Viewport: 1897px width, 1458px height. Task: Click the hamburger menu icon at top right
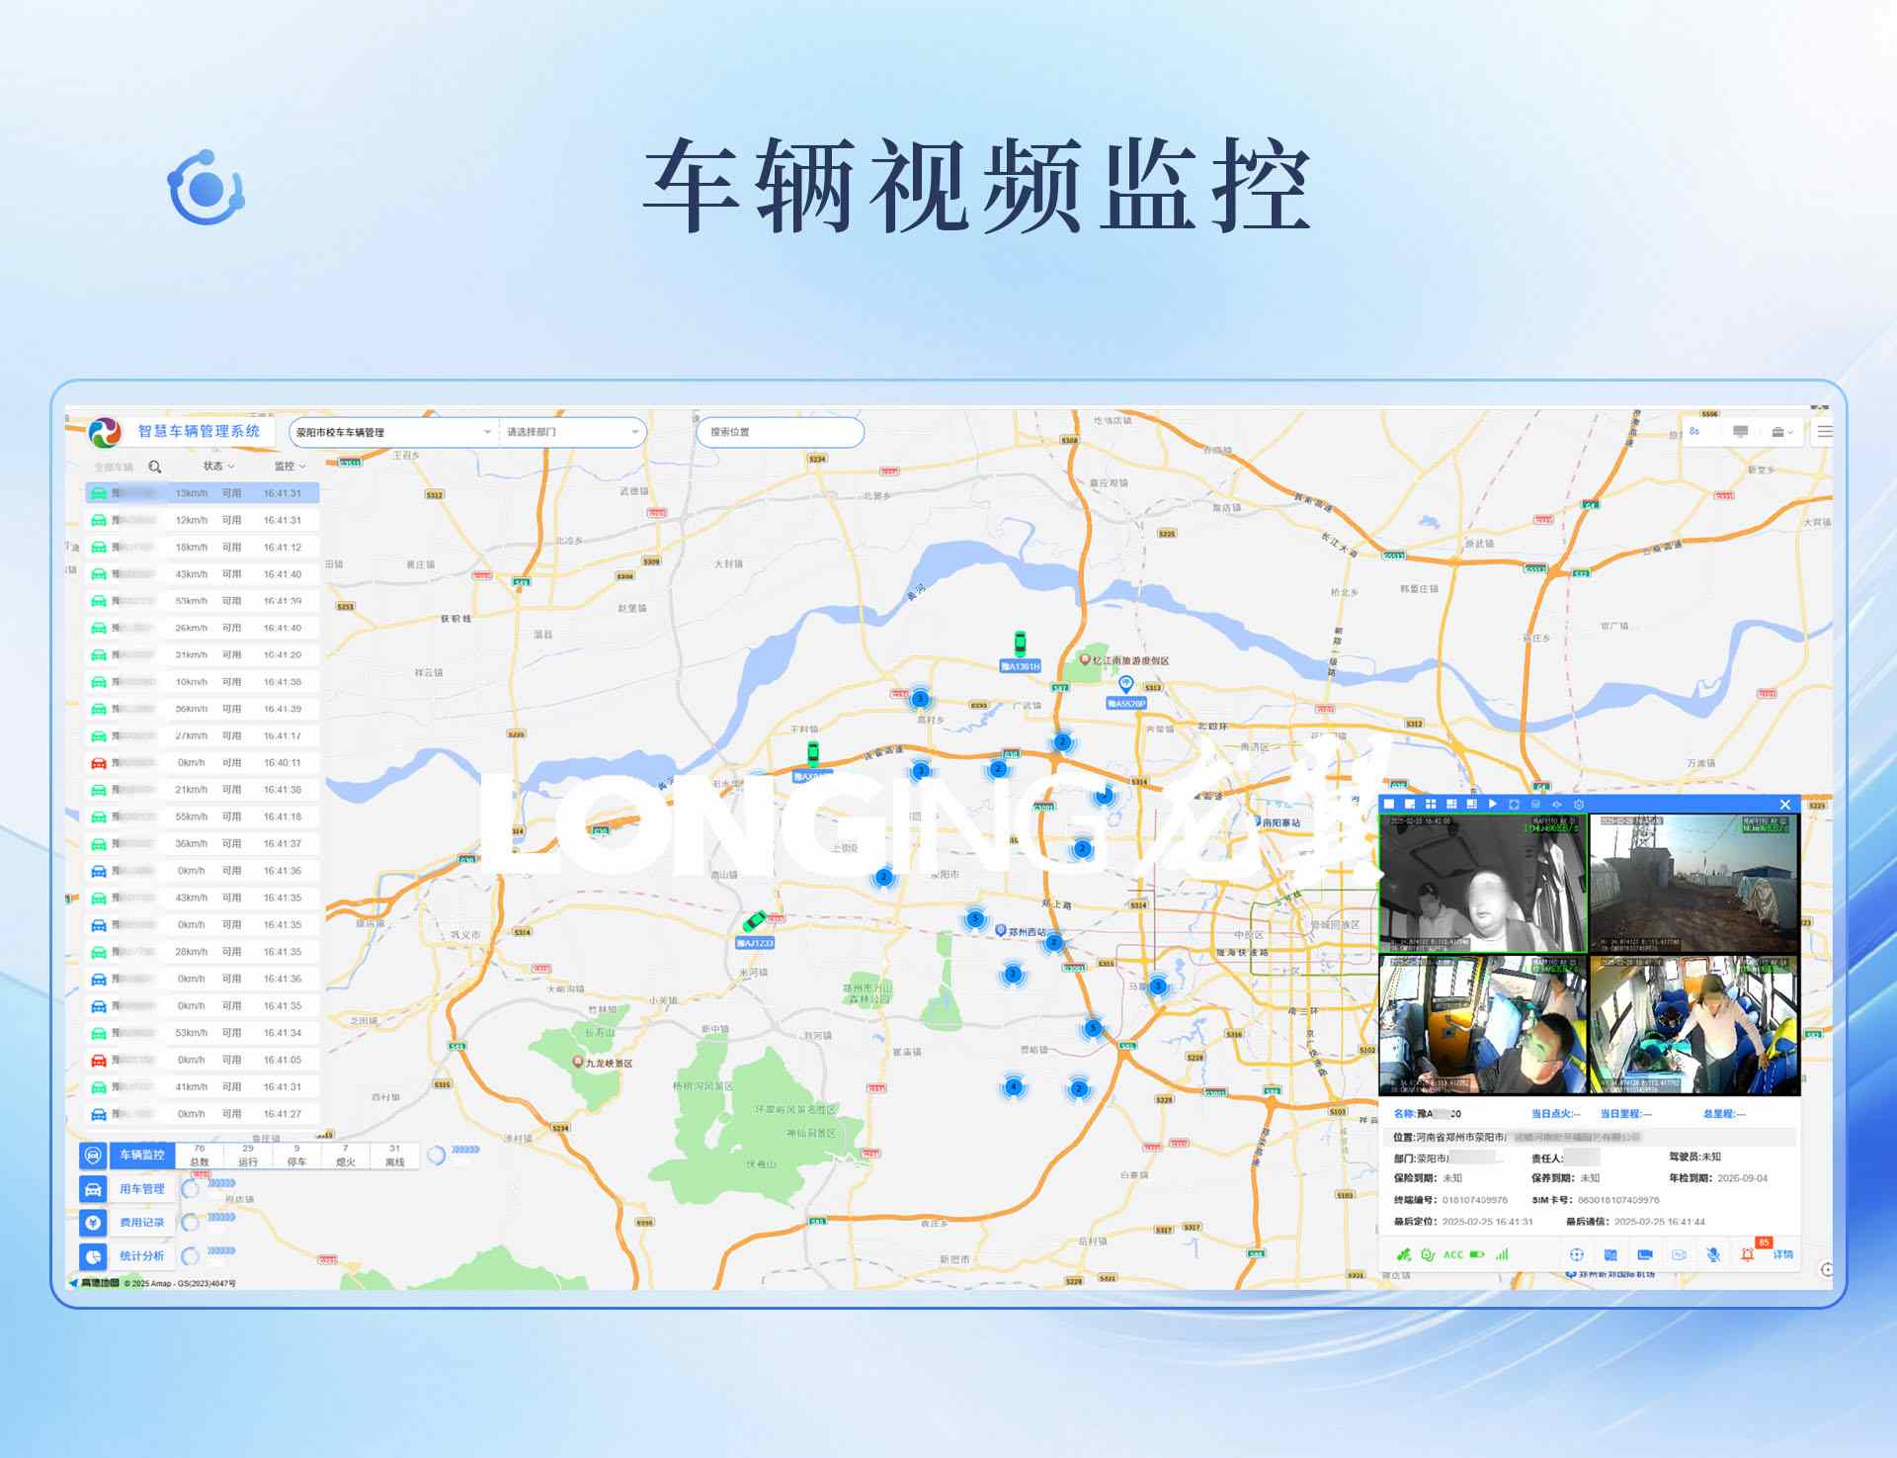tap(1824, 432)
